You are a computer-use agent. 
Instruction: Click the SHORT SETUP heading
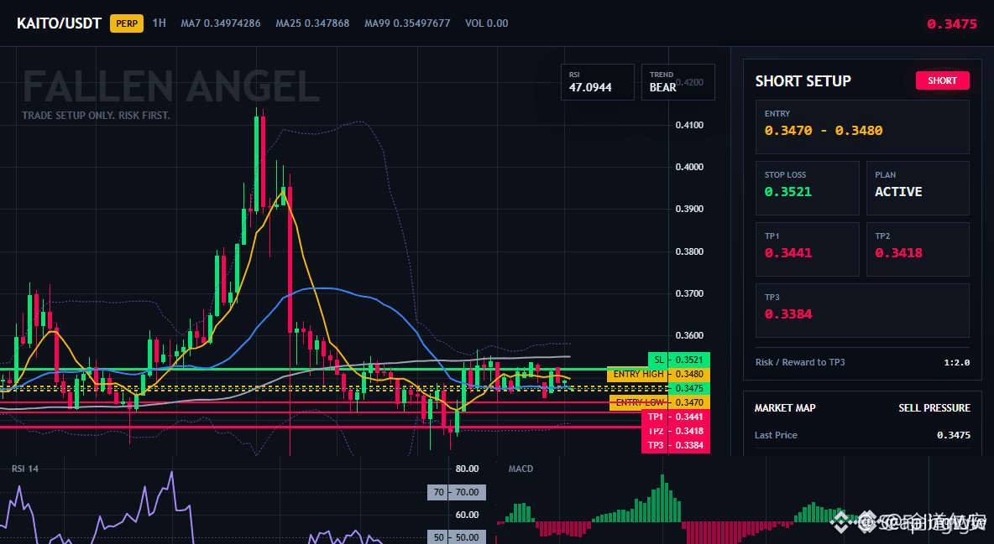pos(803,81)
